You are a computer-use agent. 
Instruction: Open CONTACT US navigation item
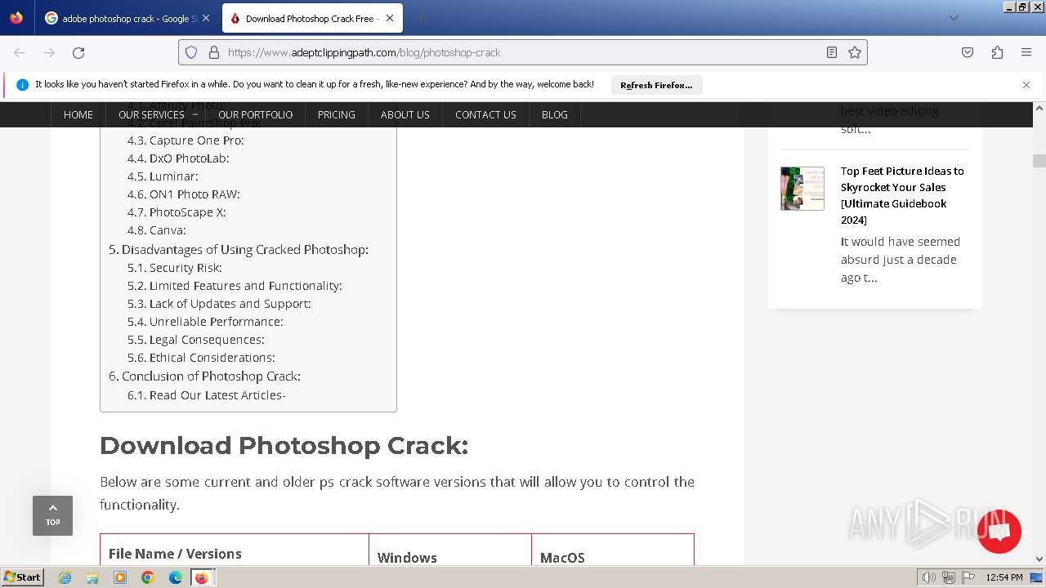(485, 114)
